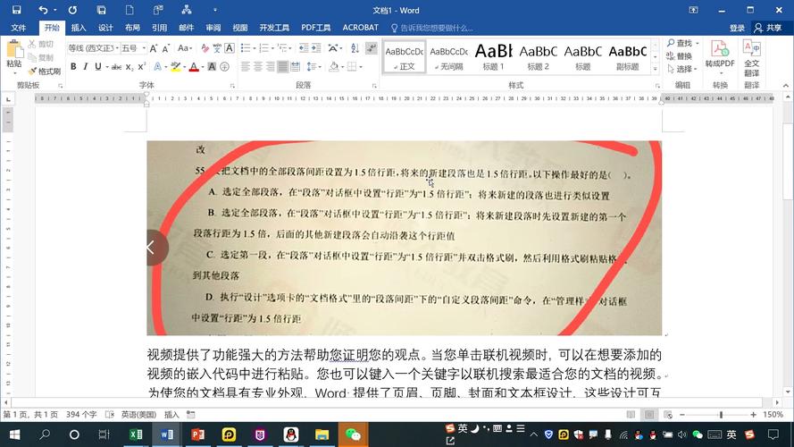
Task: Click the 150% zoom level button
Action: (x=773, y=415)
